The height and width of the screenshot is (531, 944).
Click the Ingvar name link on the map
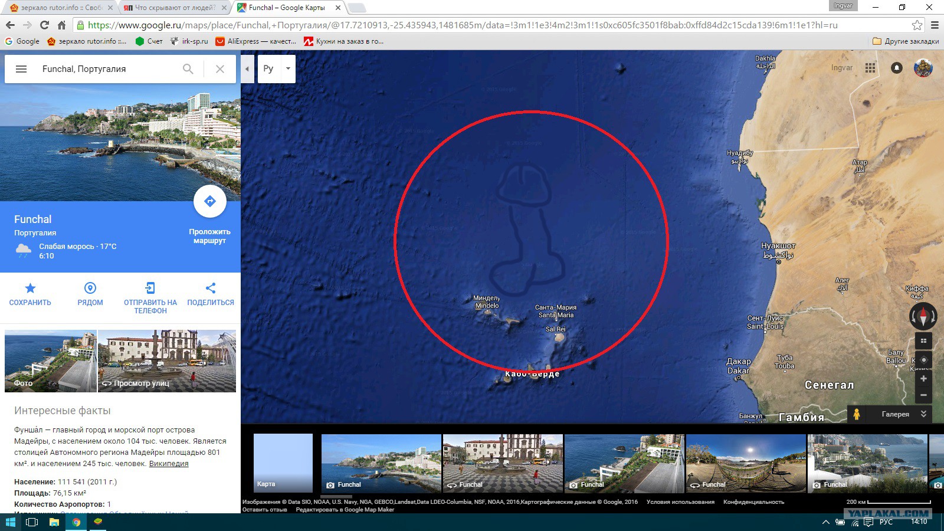click(x=842, y=68)
